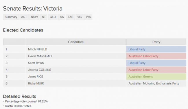This screenshot has width=188, height=109.
Task: Open the Summary tab
Action: tap(11, 17)
